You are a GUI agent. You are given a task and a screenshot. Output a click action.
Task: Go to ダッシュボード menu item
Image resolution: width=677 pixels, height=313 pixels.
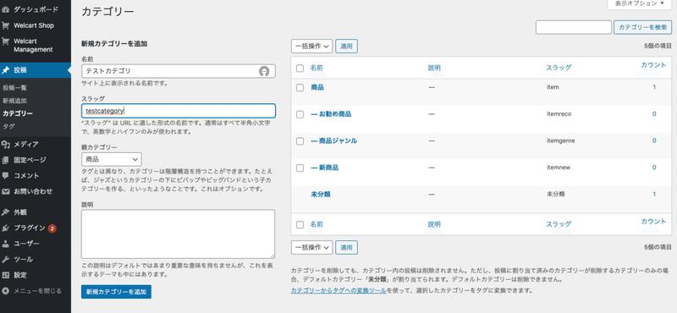point(36,9)
